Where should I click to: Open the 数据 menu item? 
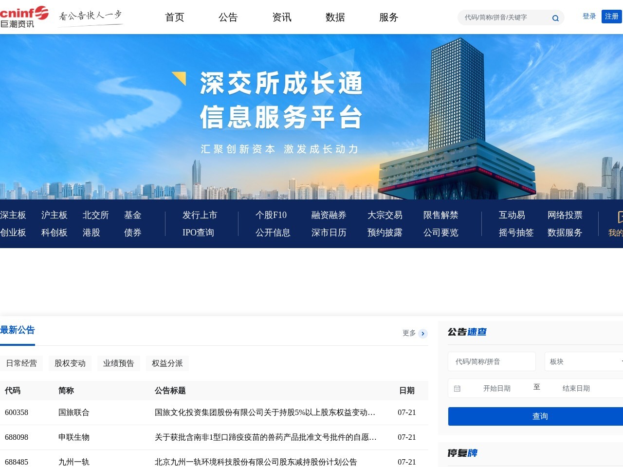tap(335, 17)
